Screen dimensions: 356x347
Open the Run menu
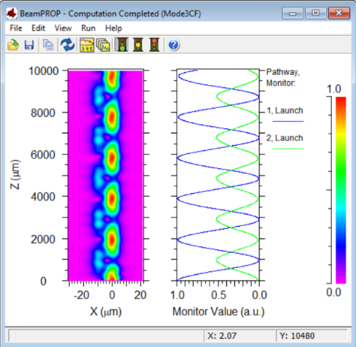pos(88,28)
